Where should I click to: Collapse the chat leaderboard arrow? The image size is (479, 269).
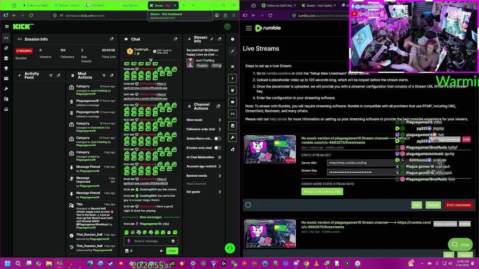(x=151, y=60)
